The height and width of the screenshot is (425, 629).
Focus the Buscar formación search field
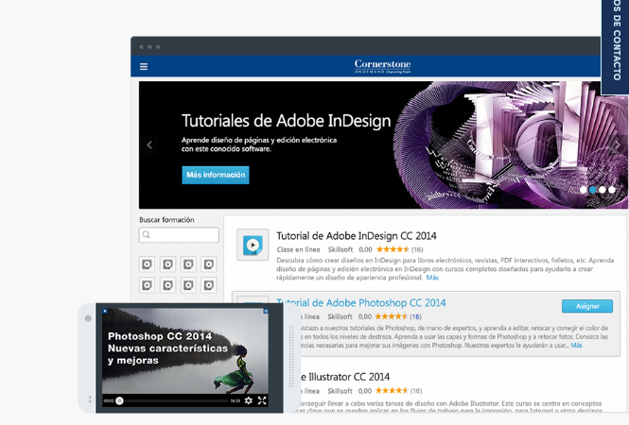179,235
